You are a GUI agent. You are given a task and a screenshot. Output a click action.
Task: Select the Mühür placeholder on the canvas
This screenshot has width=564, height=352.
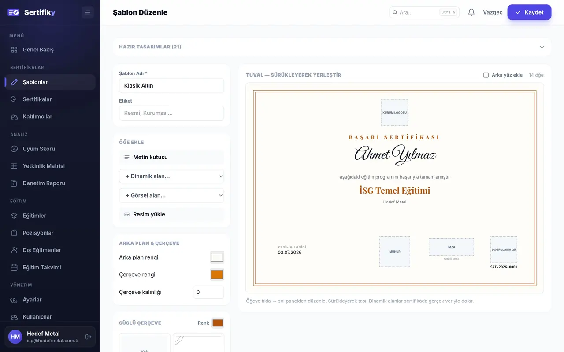(395, 252)
